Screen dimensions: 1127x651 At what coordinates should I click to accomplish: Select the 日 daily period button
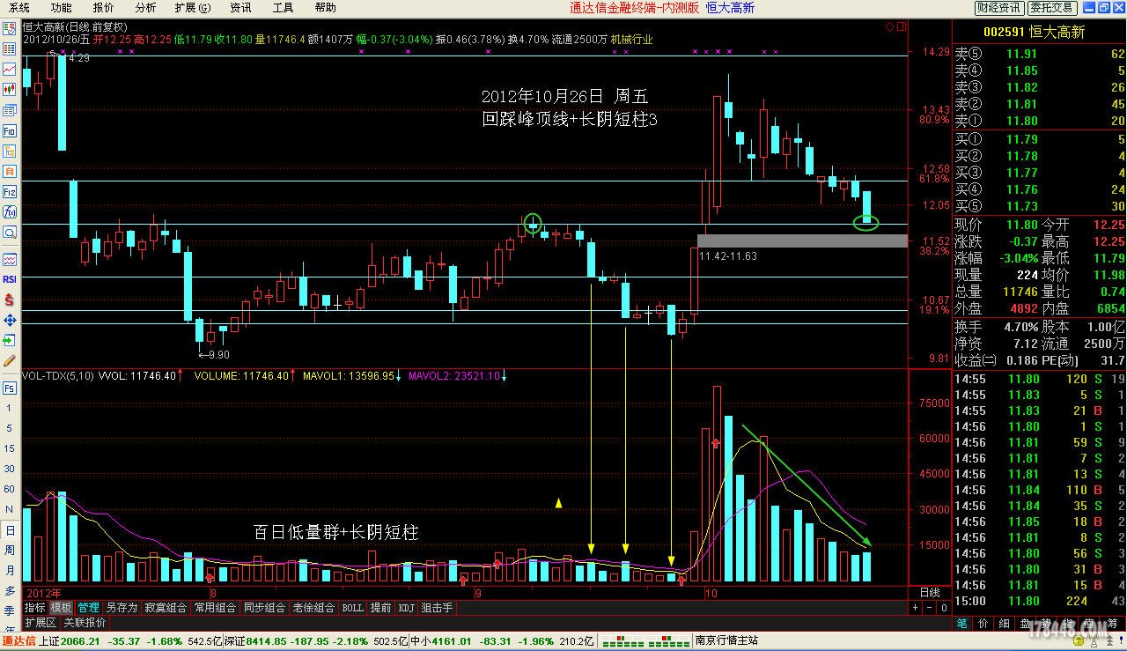pyautogui.click(x=10, y=530)
